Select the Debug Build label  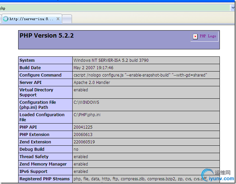(x=32, y=149)
